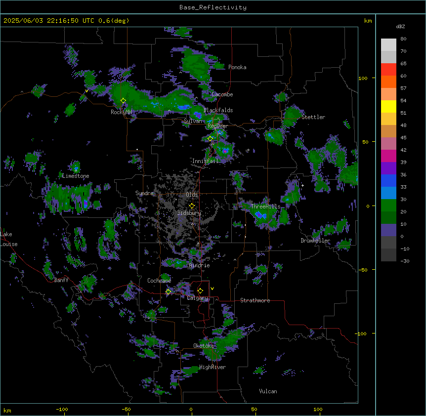The width and height of the screenshot is (426, 416).
Task: Click the RedDeer city label
Action: 217,126
